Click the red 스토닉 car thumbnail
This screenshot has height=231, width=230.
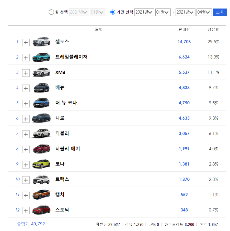(x=41, y=210)
